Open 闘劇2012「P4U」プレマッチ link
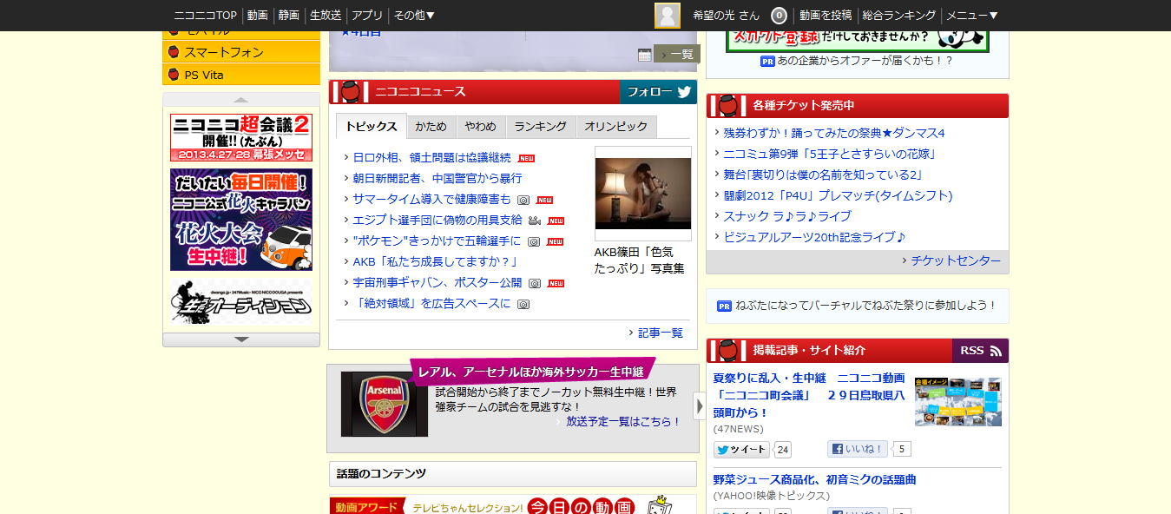Viewport: 1171px width, 514px height. (x=838, y=195)
